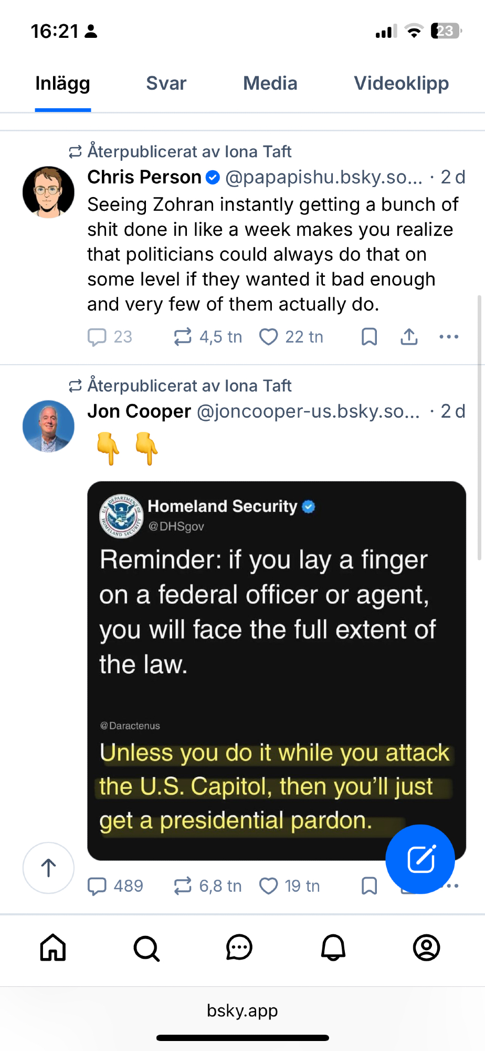Tap the search magnifier icon
This screenshot has width=485, height=1051.
tap(146, 948)
